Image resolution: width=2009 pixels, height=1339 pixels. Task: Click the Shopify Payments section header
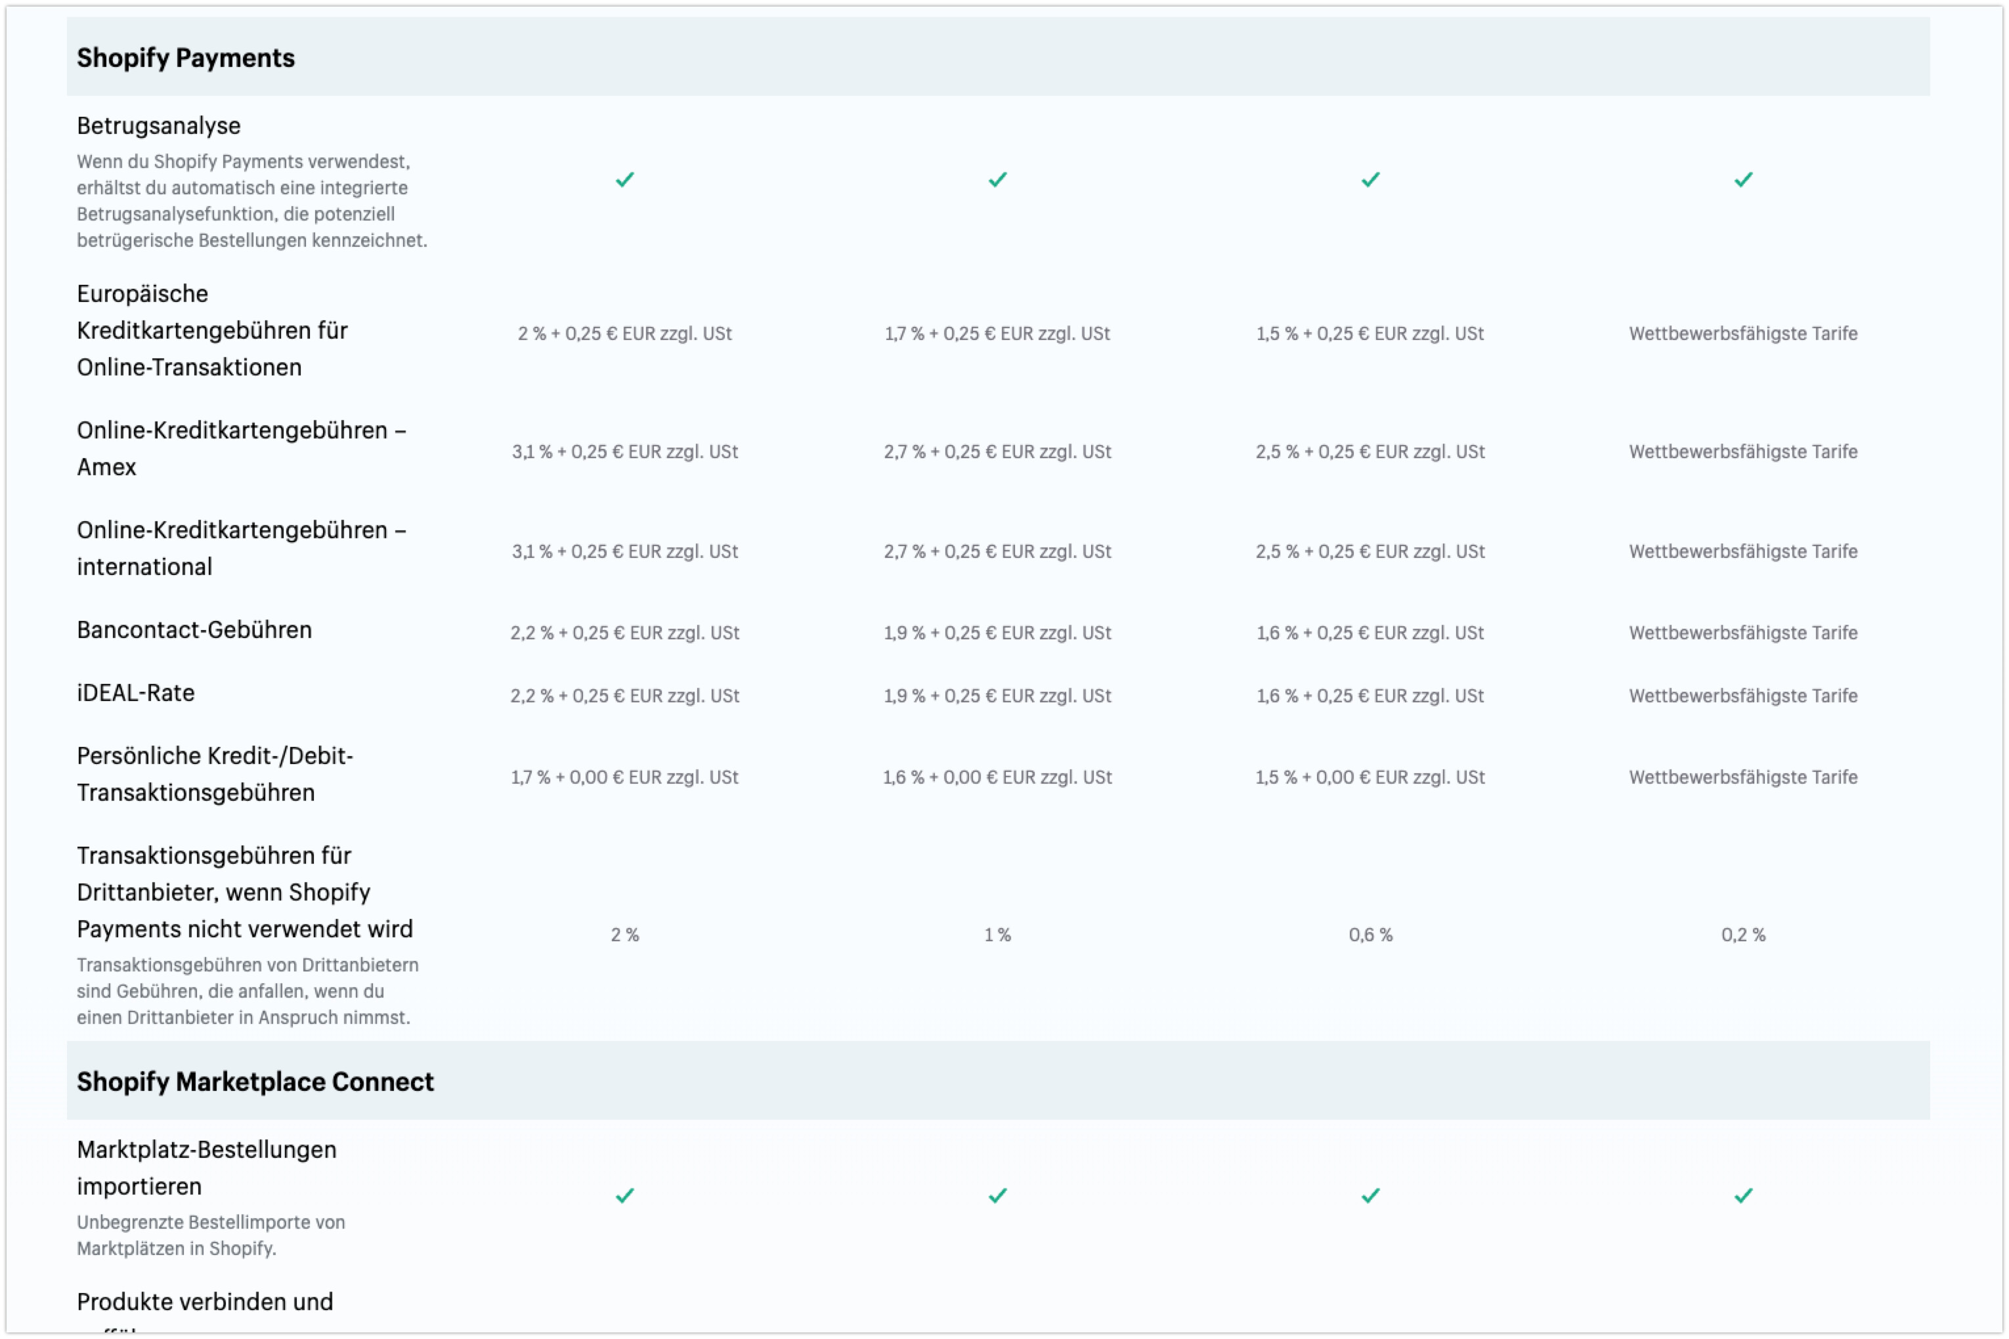click(x=185, y=57)
